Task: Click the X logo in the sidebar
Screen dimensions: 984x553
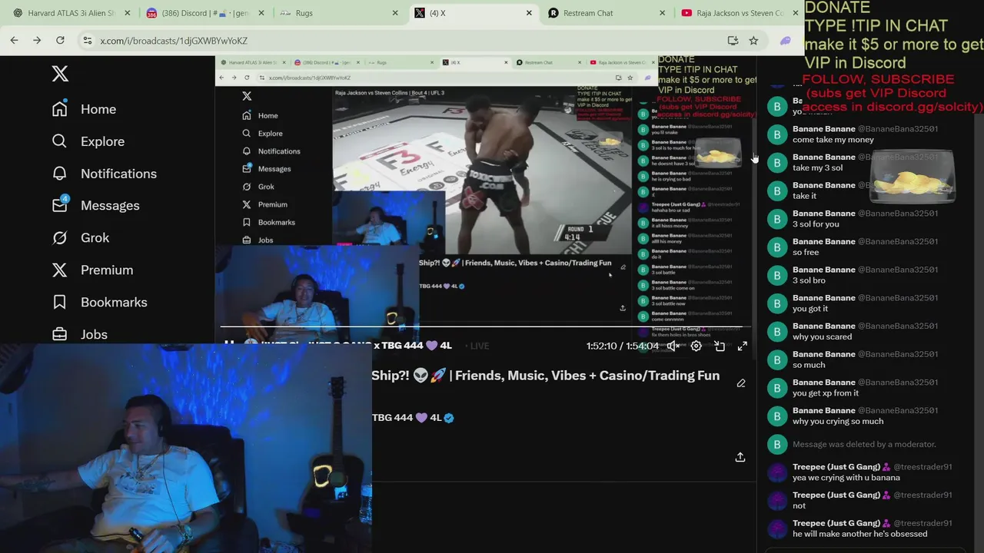Action: click(x=60, y=74)
